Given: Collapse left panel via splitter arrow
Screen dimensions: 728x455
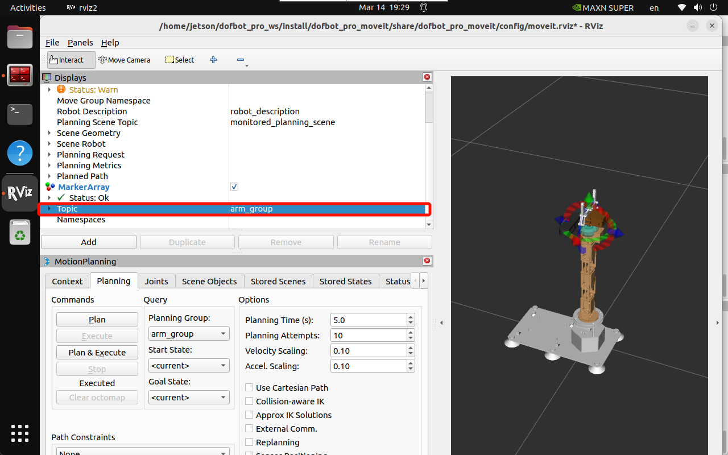Looking at the screenshot, I should (x=441, y=323).
